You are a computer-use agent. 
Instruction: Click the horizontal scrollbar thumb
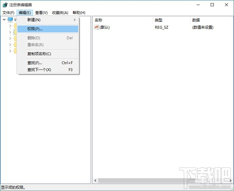(146, 180)
